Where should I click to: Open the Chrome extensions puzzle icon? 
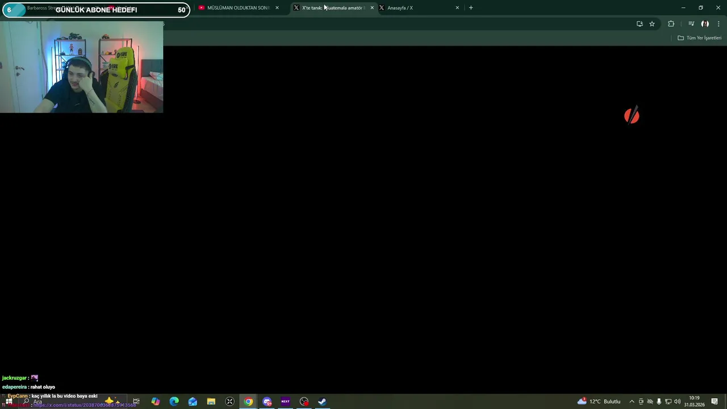(671, 24)
